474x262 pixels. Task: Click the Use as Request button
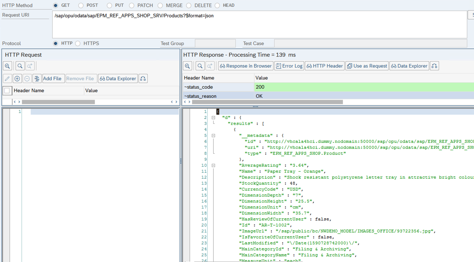(367, 66)
